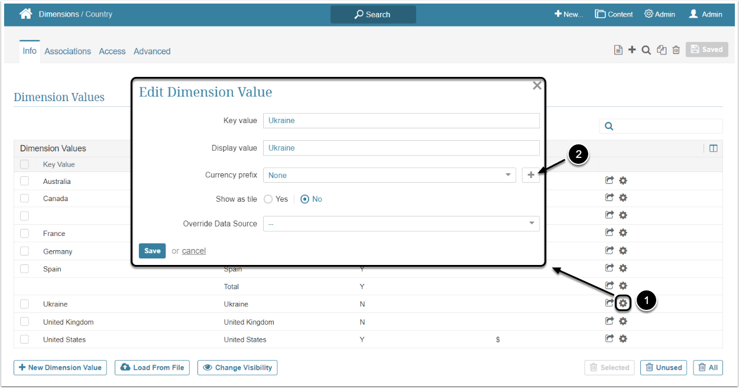Expand the Currency prefix dropdown
Screen dimensions: 739x388
390,175
